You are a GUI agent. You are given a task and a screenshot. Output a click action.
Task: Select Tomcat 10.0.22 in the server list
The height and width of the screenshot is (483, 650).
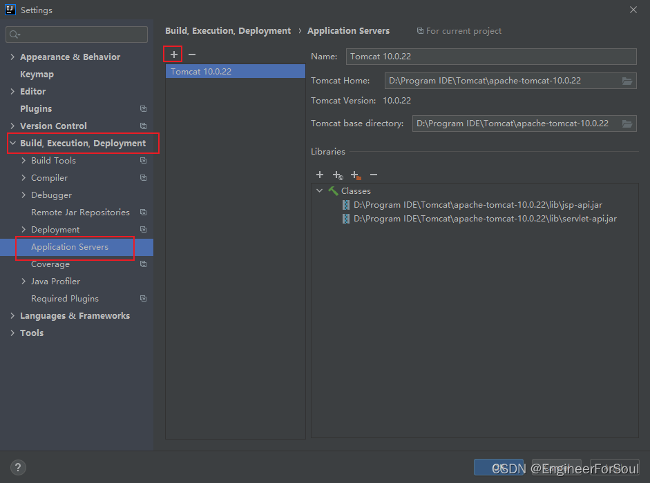tap(236, 71)
